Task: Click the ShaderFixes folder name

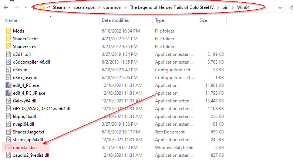Action: [24, 46]
